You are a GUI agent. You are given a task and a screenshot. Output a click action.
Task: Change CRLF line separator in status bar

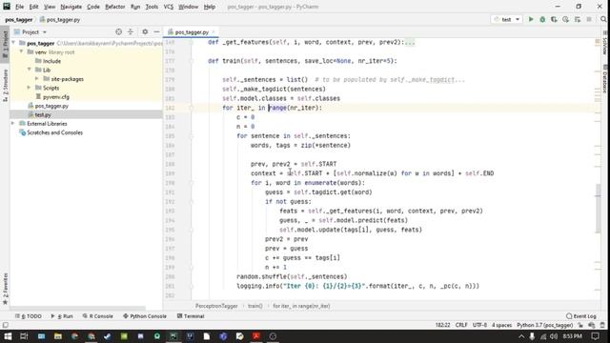[x=461, y=325]
